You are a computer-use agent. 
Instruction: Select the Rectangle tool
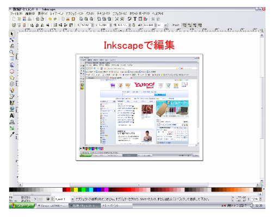click(12, 59)
